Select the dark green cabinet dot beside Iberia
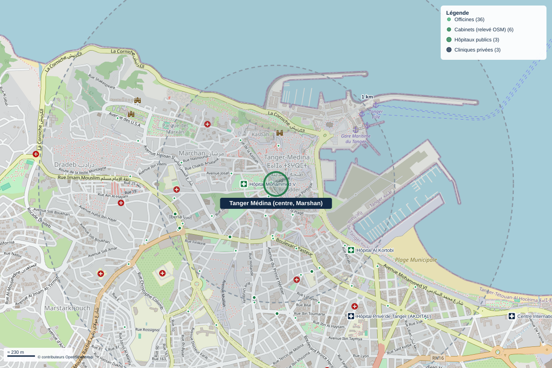Screen dimensions: 552x368 [x=175, y=214]
